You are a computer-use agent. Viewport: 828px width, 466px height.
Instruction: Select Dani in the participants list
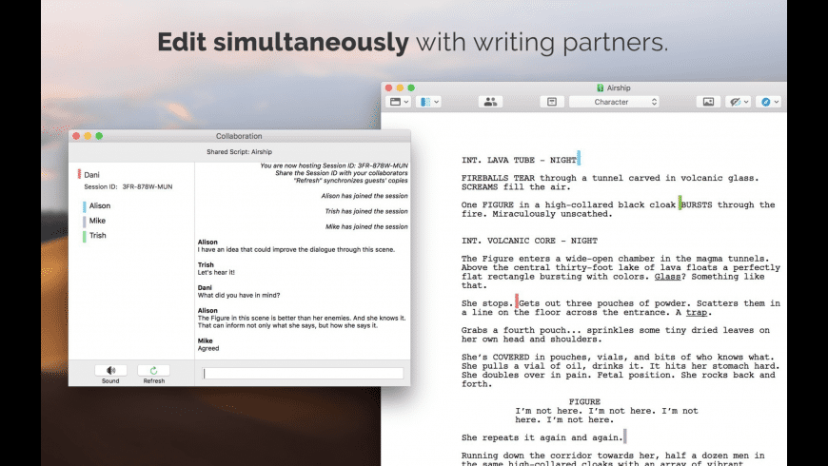(x=91, y=175)
